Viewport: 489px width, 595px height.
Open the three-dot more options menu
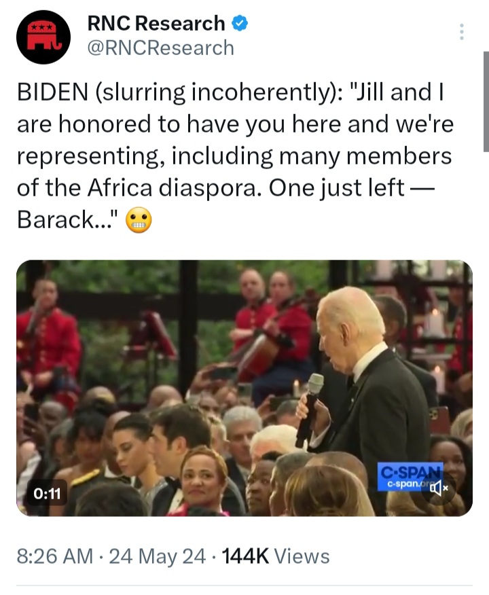coord(461,32)
